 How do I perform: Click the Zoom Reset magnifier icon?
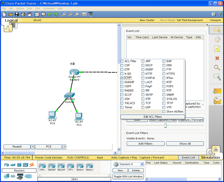pos(70,14)
